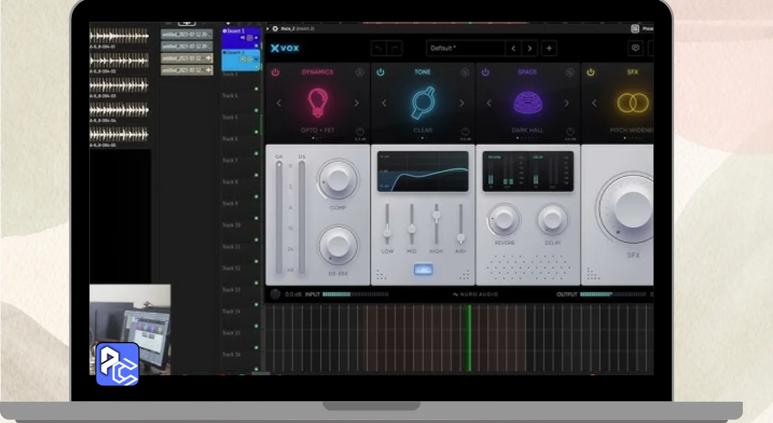Click the yellow overlapping circles SFX icon
Screen dimensions: 773x423
pyautogui.click(x=632, y=103)
